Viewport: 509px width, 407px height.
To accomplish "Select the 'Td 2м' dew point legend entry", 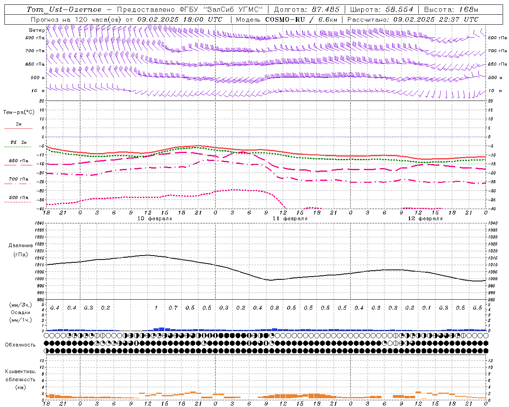I will point(18,142).
